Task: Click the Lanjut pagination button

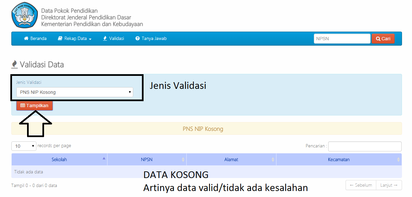Action: (x=389, y=185)
